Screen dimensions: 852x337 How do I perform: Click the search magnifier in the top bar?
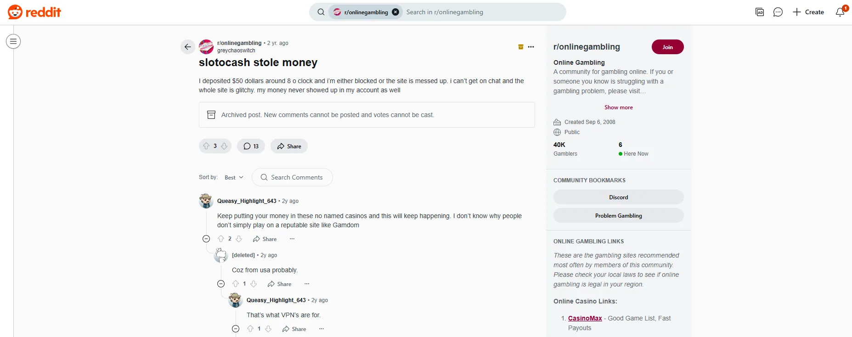coord(321,12)
